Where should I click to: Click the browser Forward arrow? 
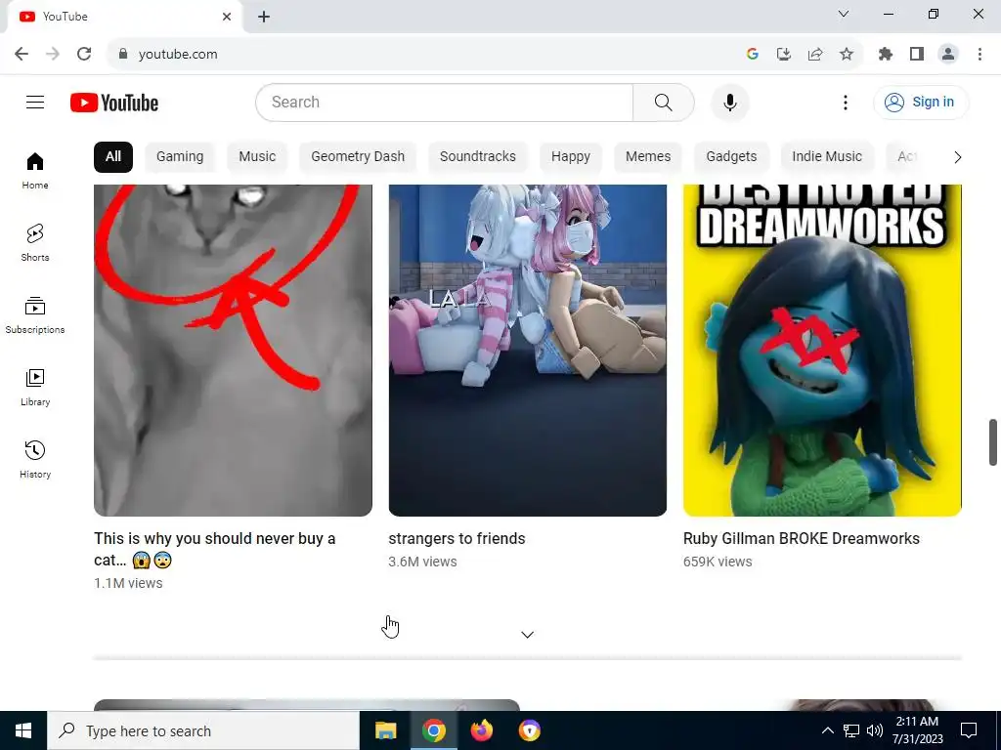pyautogui.click(x=53, y=55)
